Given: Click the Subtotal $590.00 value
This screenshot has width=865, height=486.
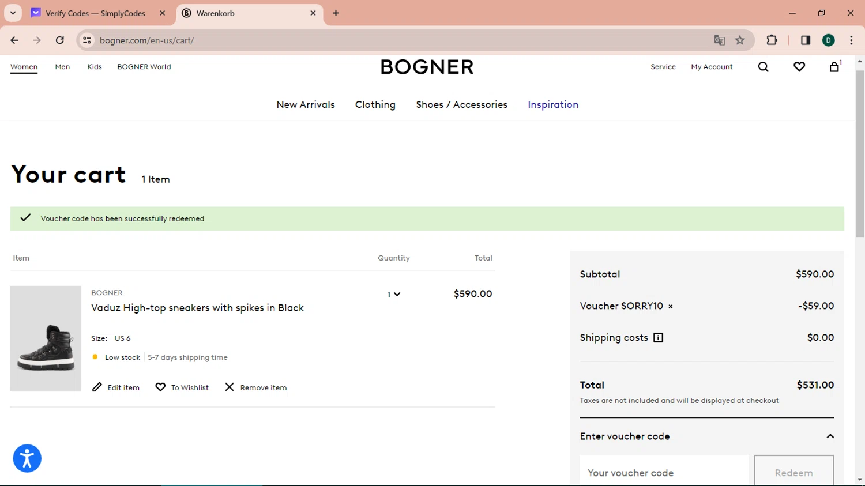Looking at the screenshot, I should [x=815, y=274].
